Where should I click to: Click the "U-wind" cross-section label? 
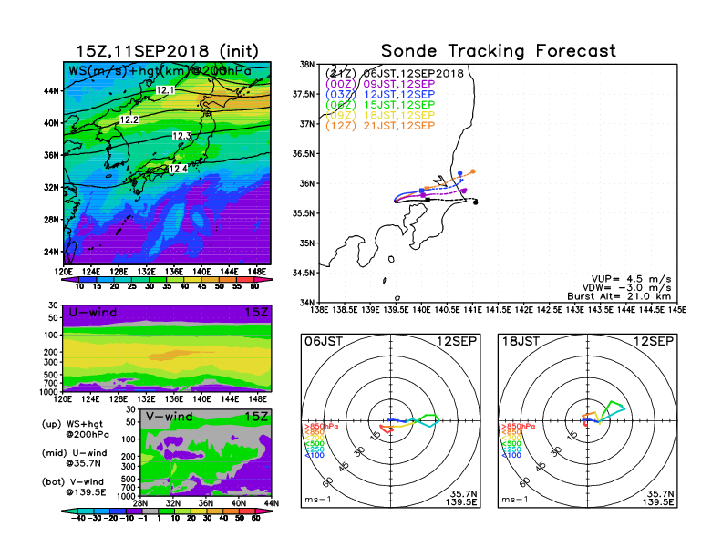[x=93, y=313]
